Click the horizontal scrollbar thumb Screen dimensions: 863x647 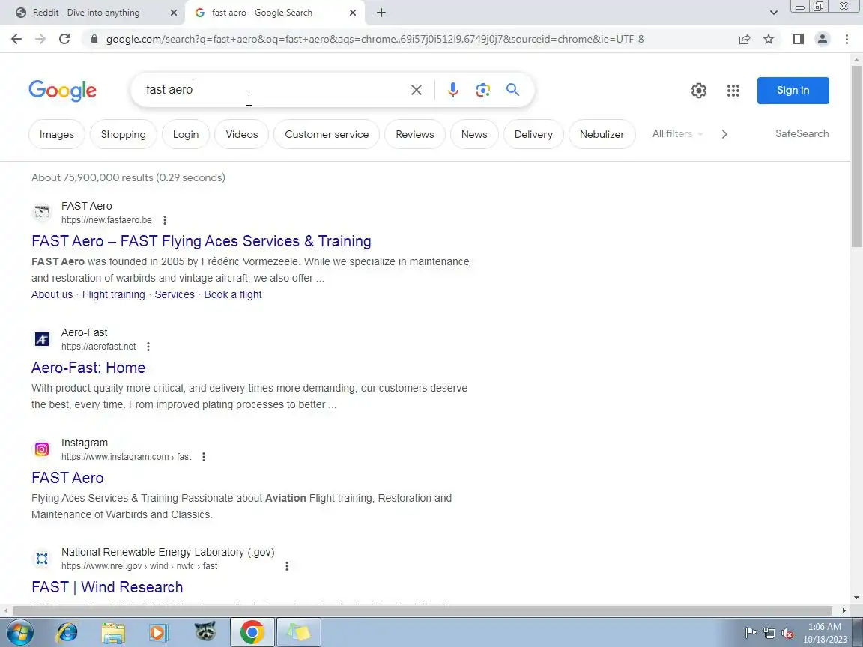coord(423,611)
